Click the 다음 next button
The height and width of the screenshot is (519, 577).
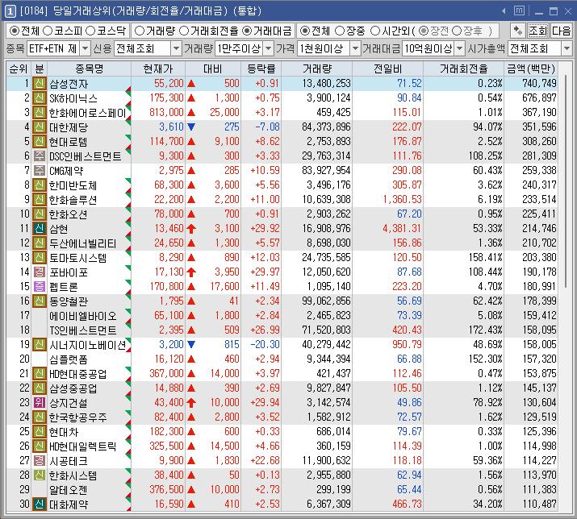(x=561, y=31)
